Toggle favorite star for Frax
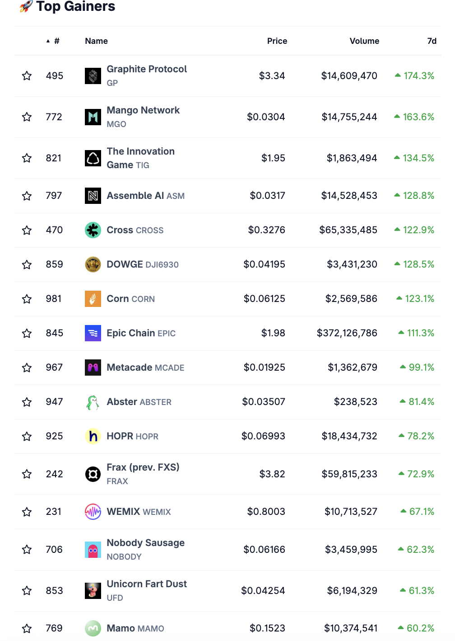 coord(27,474)
